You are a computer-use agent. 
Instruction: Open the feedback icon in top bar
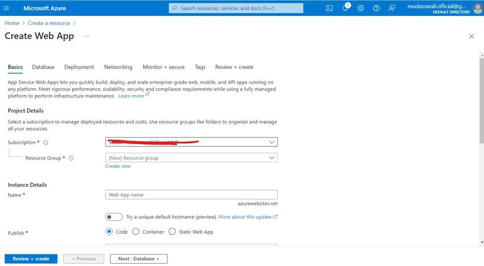[392, 9]
